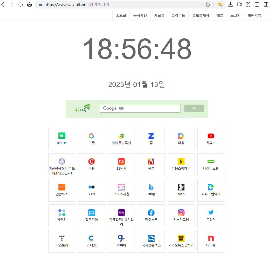
Task: Open the 카페24 shortcut tile
Action: [x=92, y=241]
